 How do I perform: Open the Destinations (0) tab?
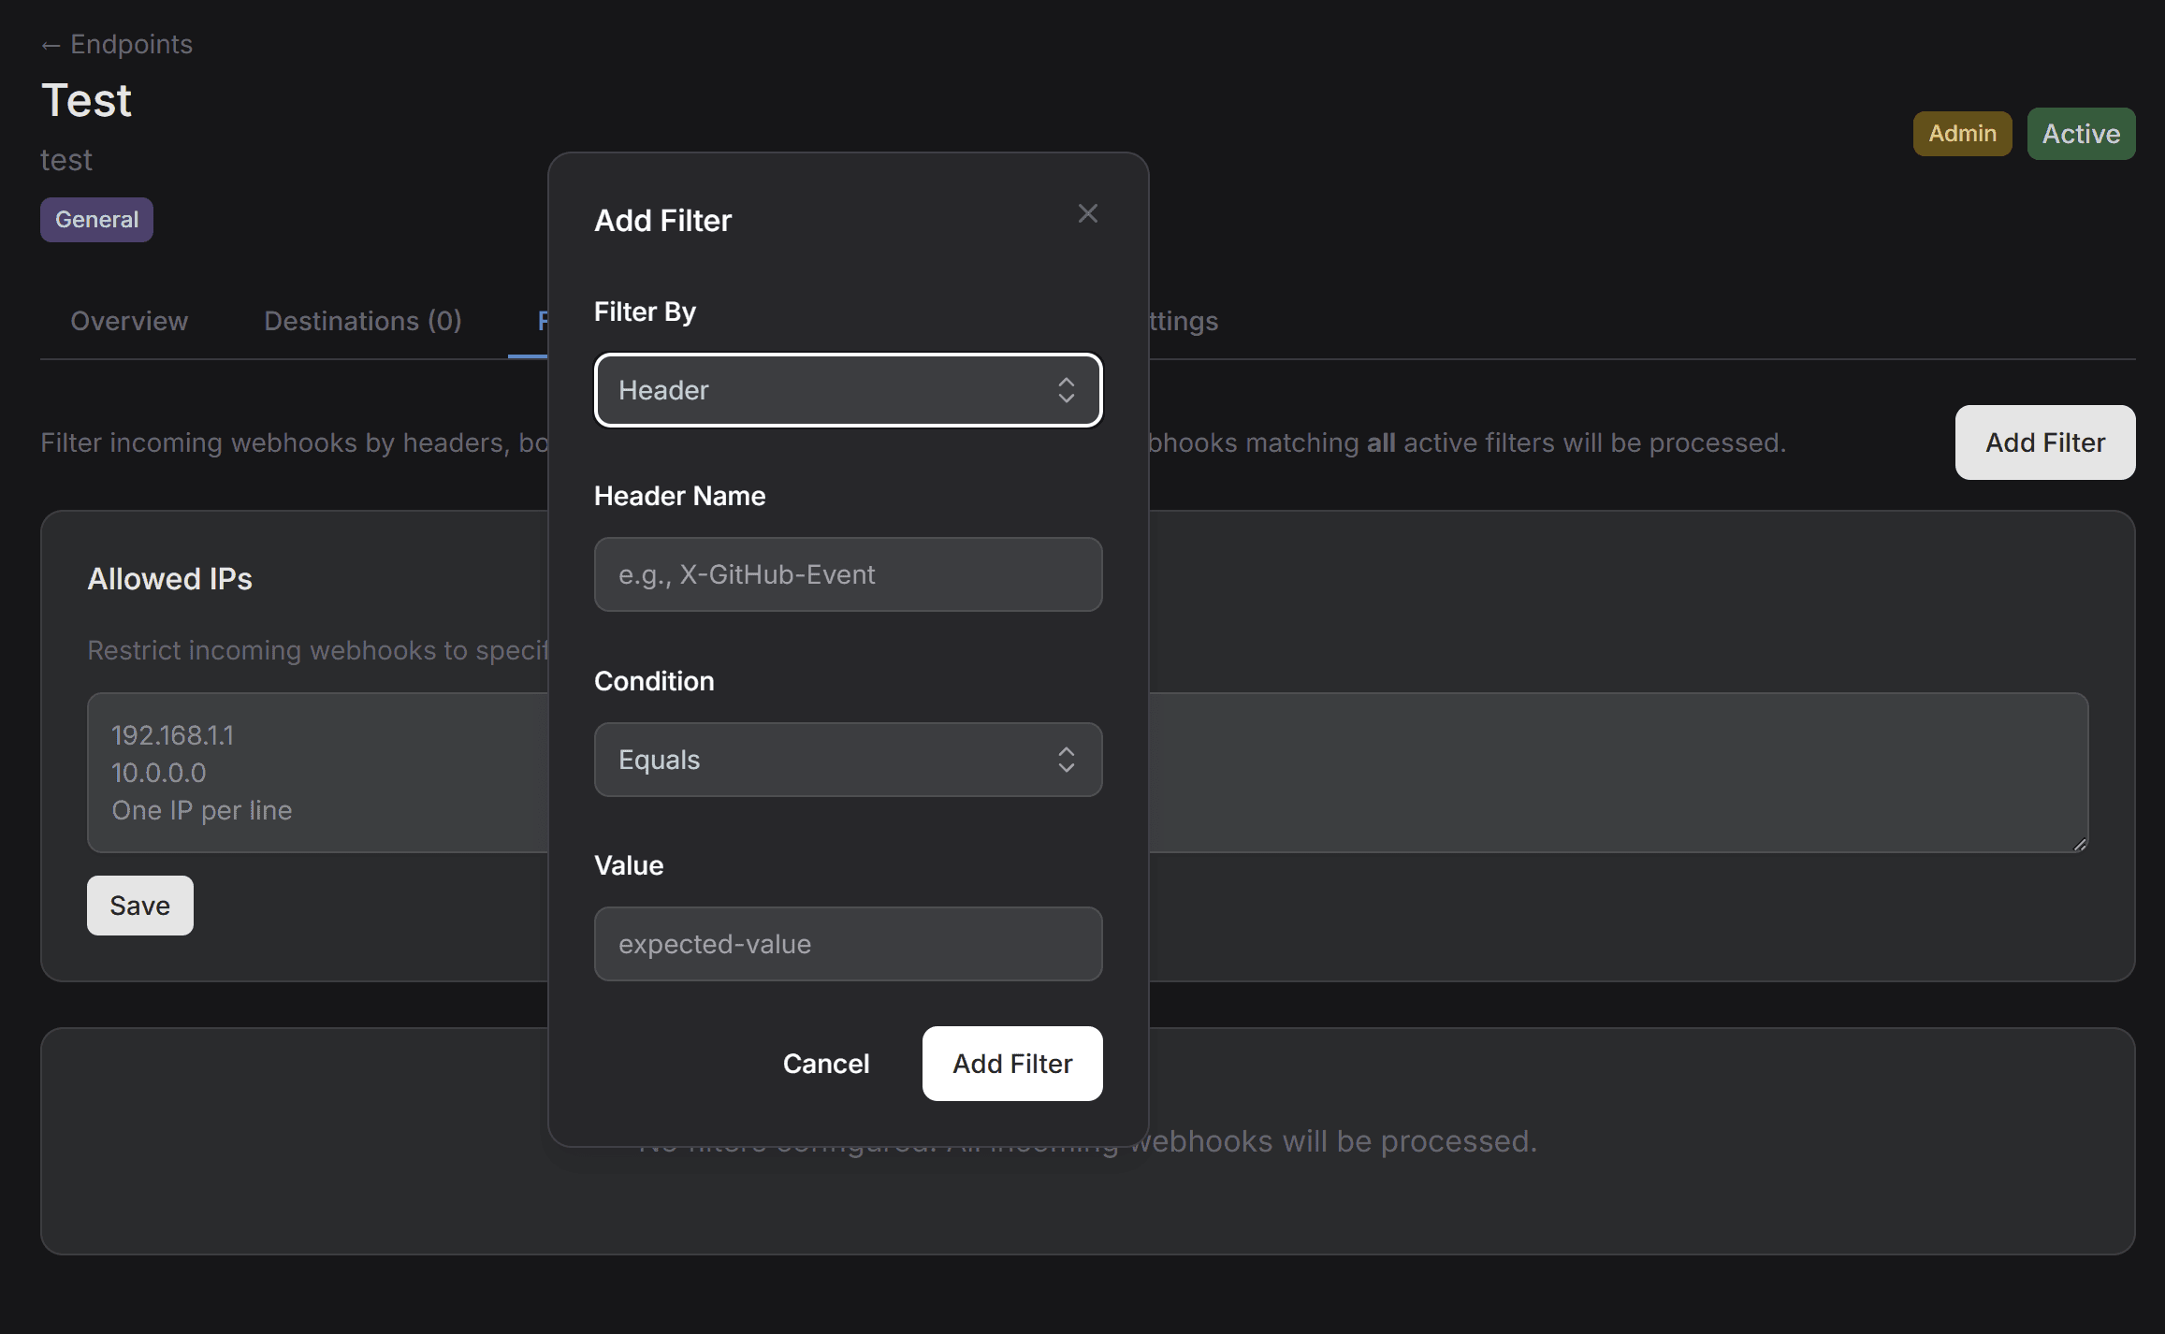click(362, 321)
